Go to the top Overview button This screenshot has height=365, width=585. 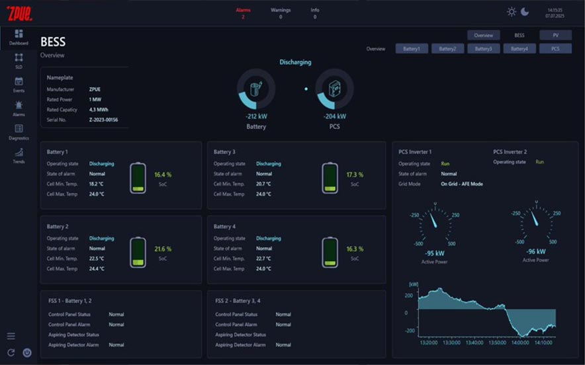(484, 35)
